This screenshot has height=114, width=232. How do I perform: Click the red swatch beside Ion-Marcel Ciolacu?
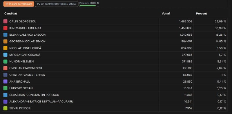point(5,28)
